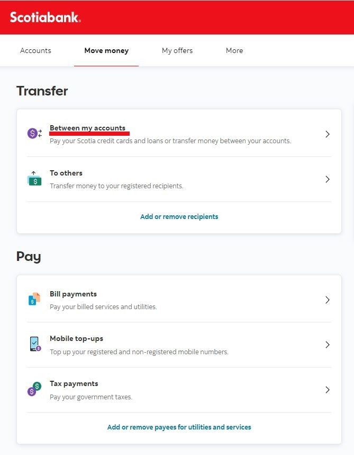Open the My offers tab

tap(177, 50)
